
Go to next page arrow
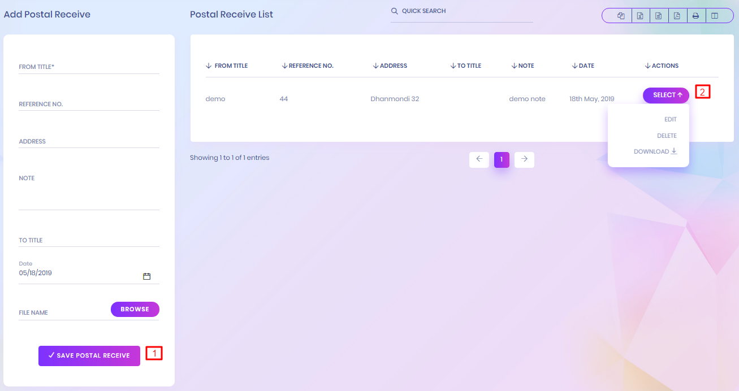click(x=524, y=159)
